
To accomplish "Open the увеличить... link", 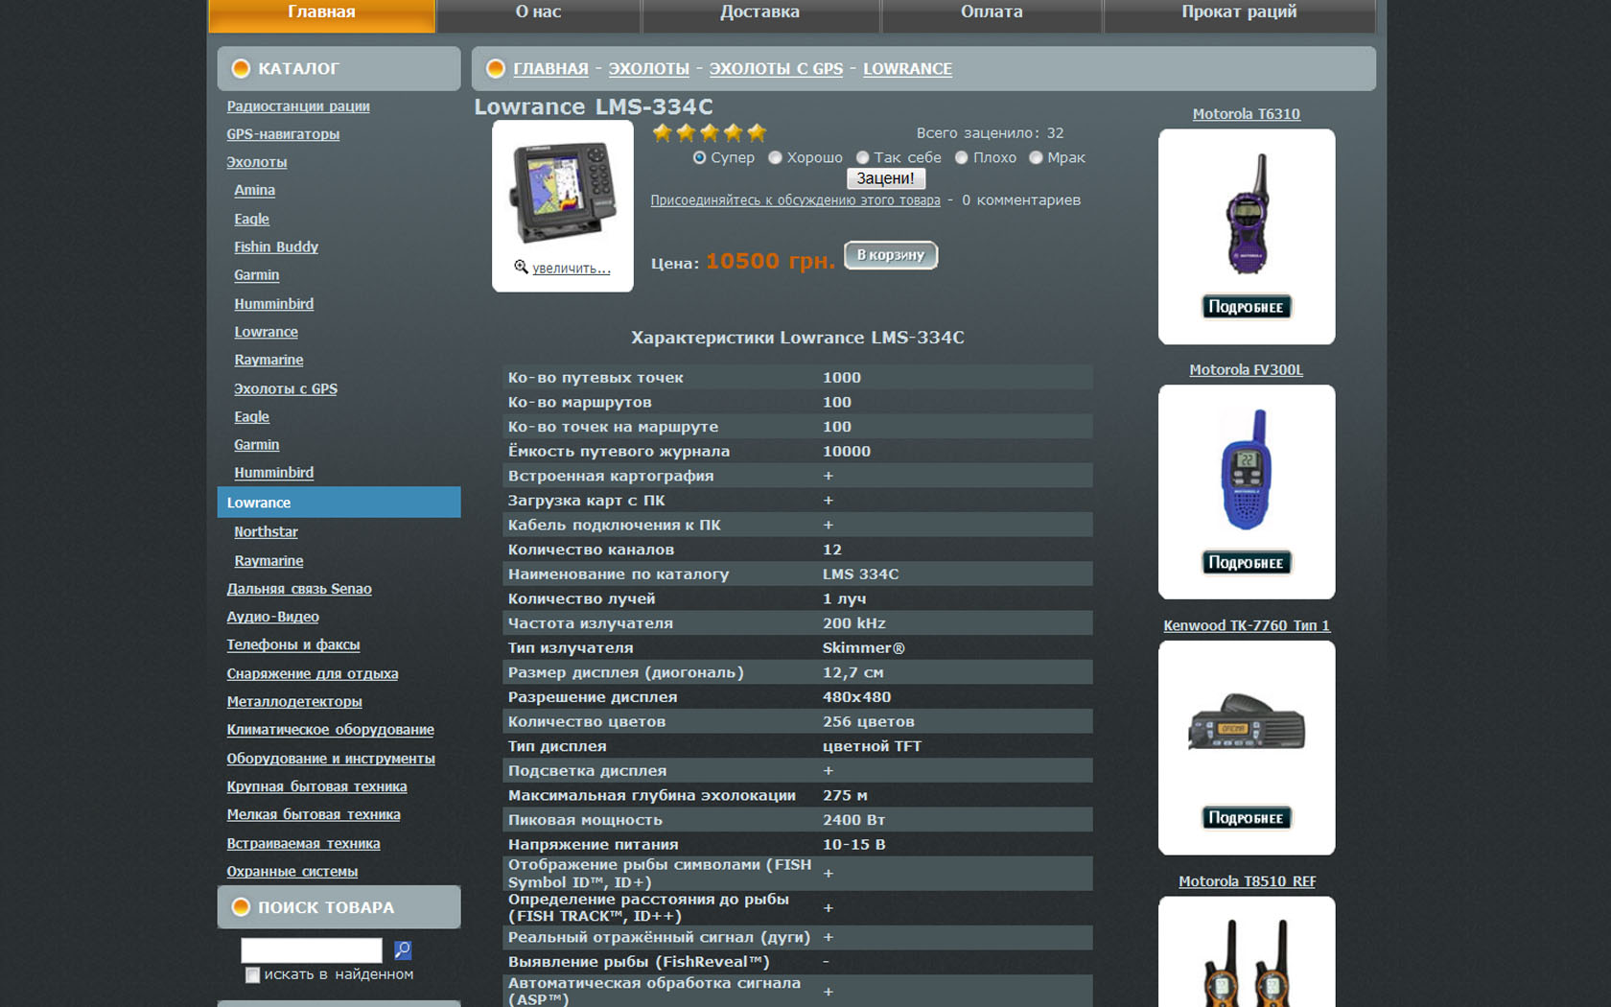I will pyautogui.click(x=572, y=269).
